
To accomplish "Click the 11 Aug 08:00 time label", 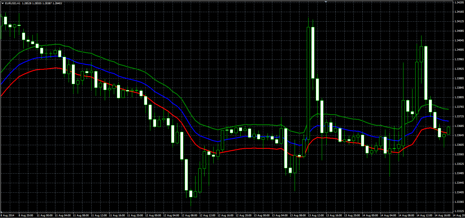I will click(x=81, y=215).
